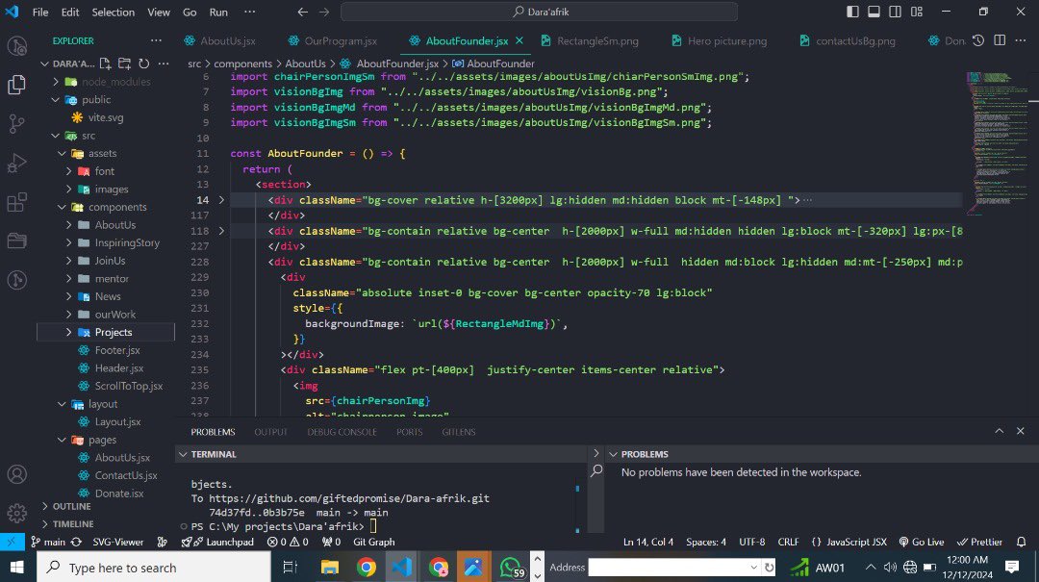
Task: Close the bottom panel
Action: [x=1021, y=431]
